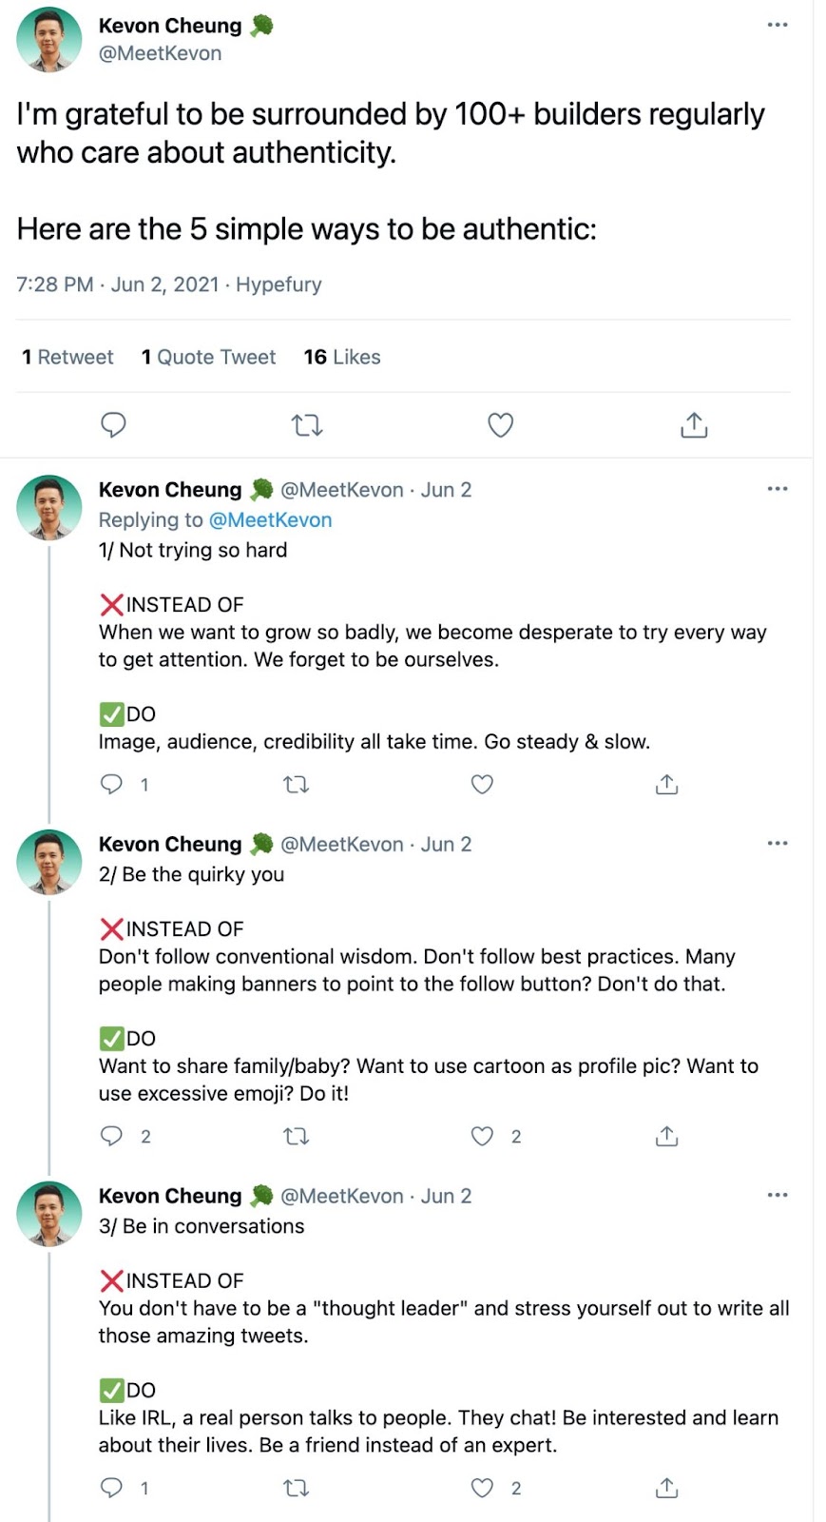The height and width of the screenshot is (1522, 826).
Task: Like the main tweet by Kevon Cheung
Action: [x=500, y=425]
